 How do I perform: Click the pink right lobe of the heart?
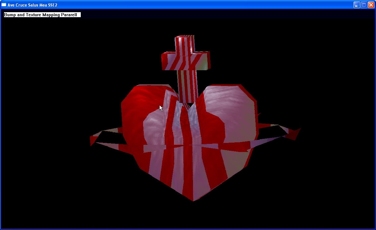(x=231, y=106)
